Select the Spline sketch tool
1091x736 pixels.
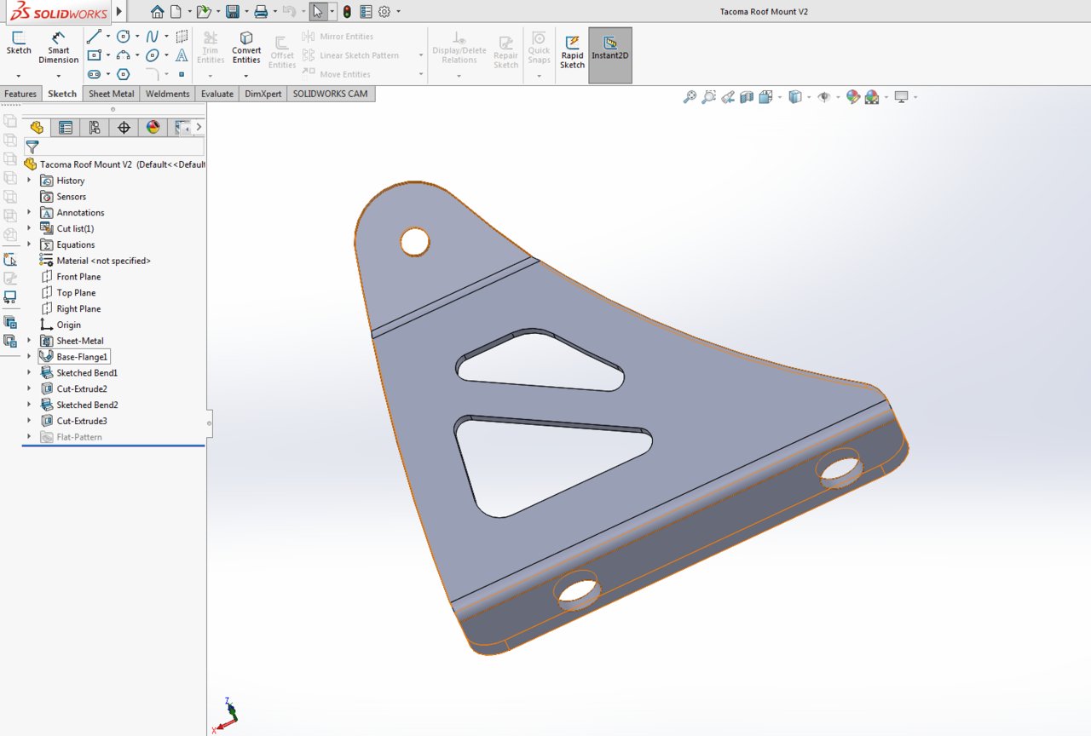pos(152,36)
